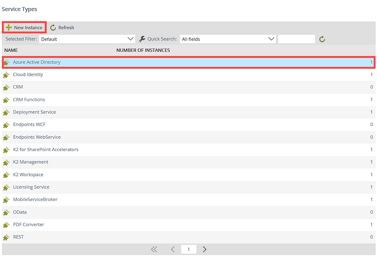Screen dimensions: 377x257
Task: Click puzzle icon beside Licensing Service
Action: [x=6, y=187]
